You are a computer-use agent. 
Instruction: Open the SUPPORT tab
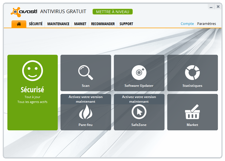click(126, 24)
